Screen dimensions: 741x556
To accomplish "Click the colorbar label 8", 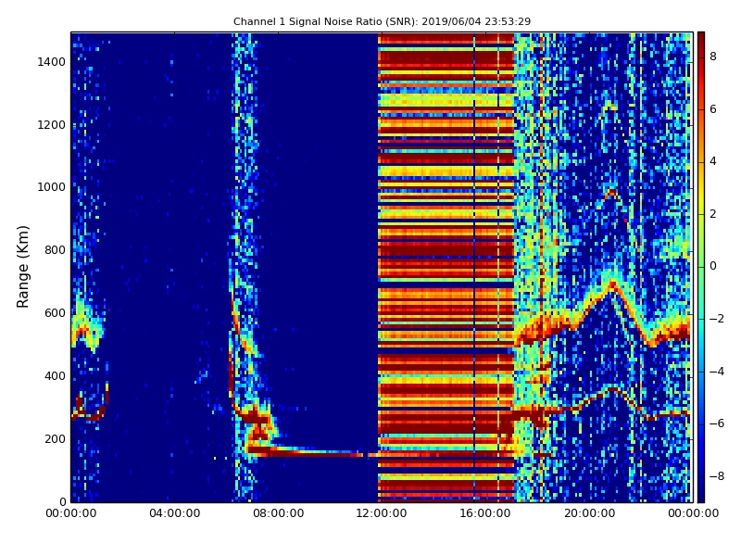I will [713, 57].
